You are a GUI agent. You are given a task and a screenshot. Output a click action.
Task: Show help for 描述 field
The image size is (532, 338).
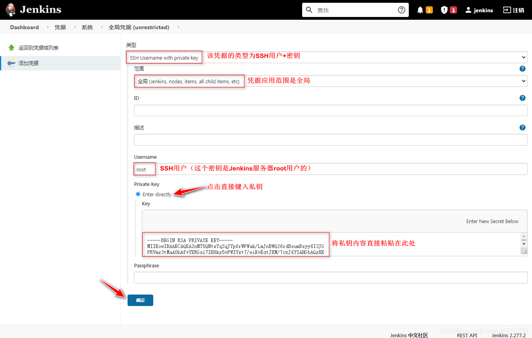523,128
